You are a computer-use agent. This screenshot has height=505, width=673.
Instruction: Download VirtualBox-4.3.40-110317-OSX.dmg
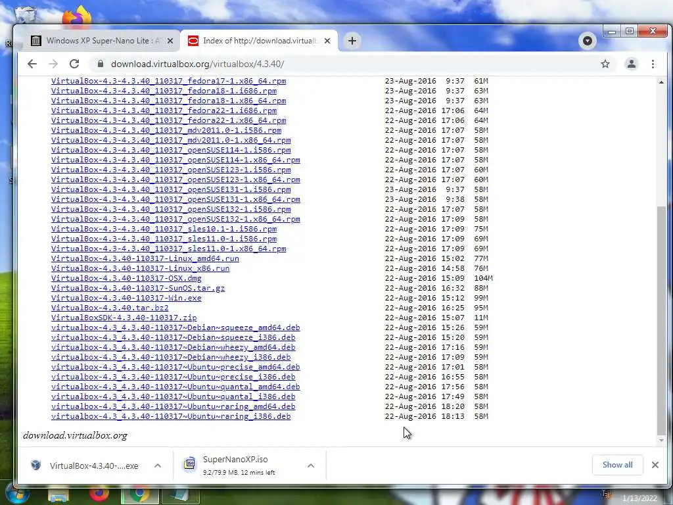point(126,278)
